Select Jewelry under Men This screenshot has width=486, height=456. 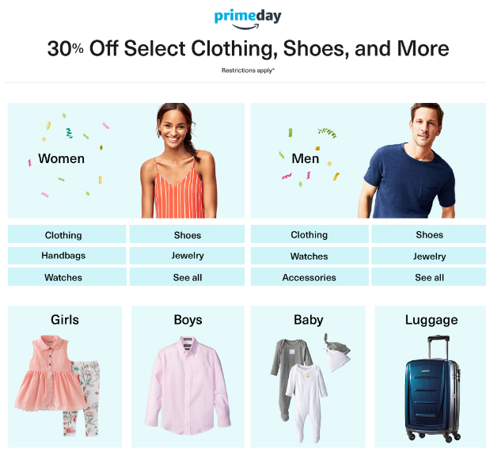[x=429, y=256]
